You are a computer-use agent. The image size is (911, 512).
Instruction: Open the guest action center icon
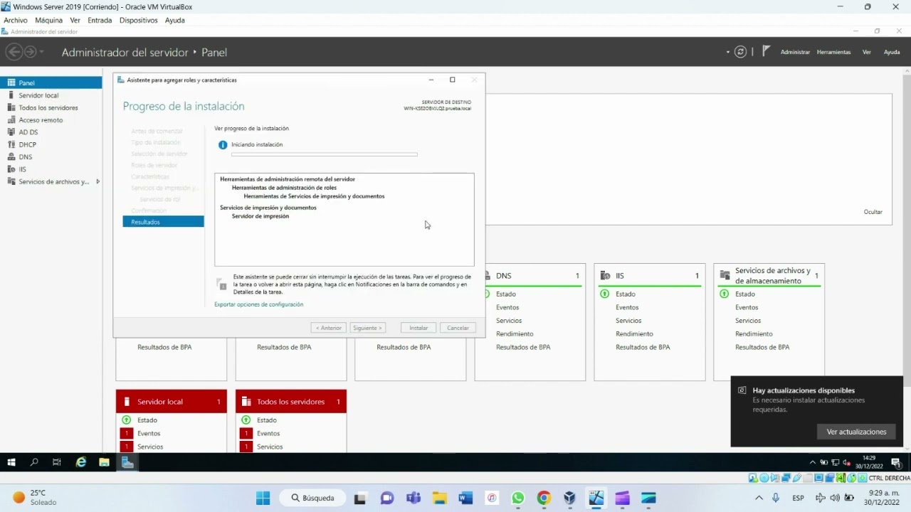pyautogui.click(x=897, y=462)
